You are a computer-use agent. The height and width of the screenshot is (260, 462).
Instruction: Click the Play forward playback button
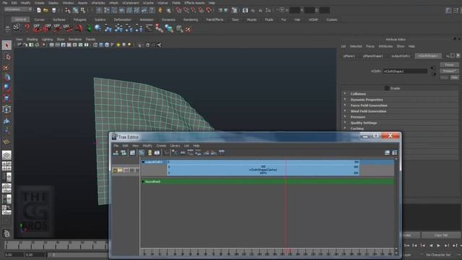(438, 246)
